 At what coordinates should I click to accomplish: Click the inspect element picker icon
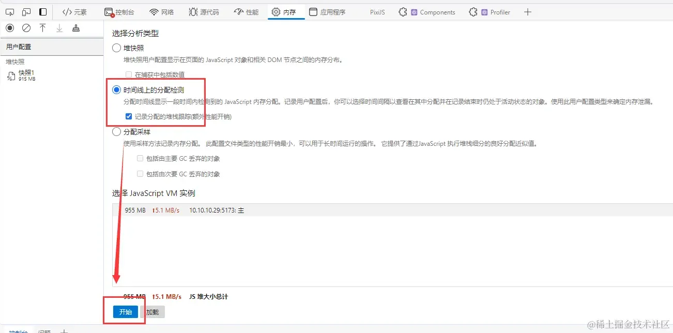(10, 12)
